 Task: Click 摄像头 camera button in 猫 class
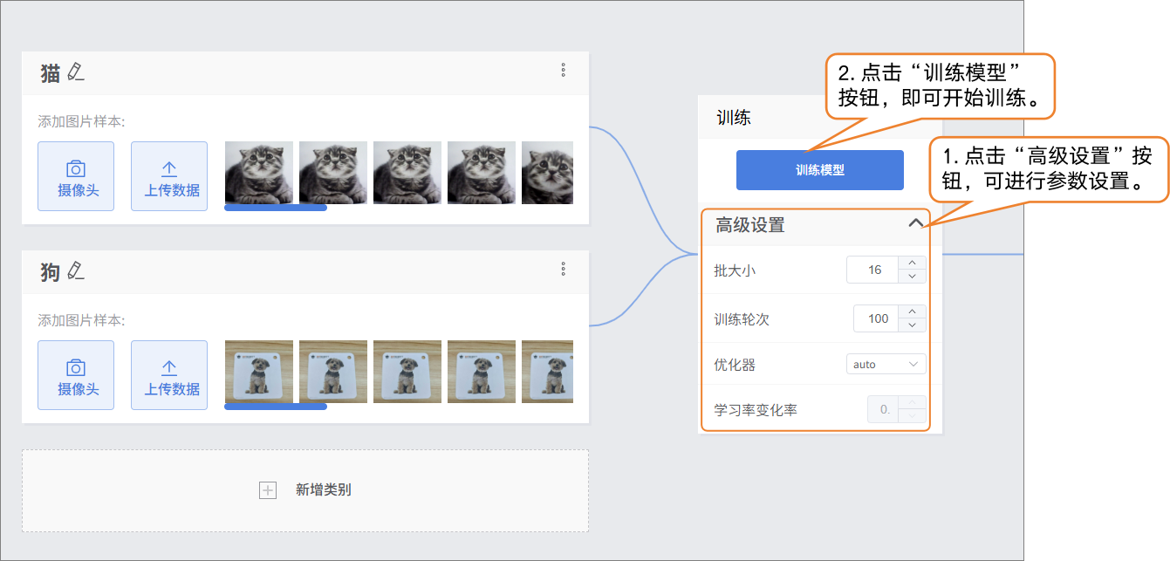point(76,176)
